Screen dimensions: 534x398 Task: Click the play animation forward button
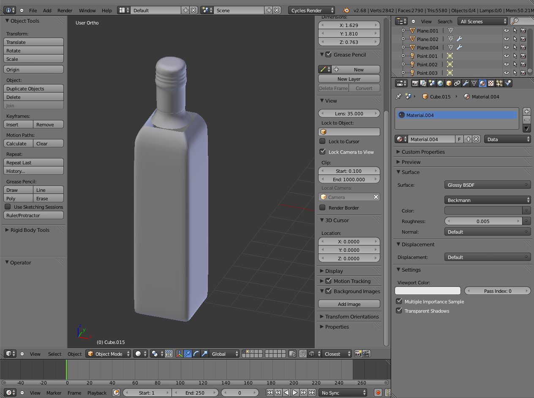[295, 393]
